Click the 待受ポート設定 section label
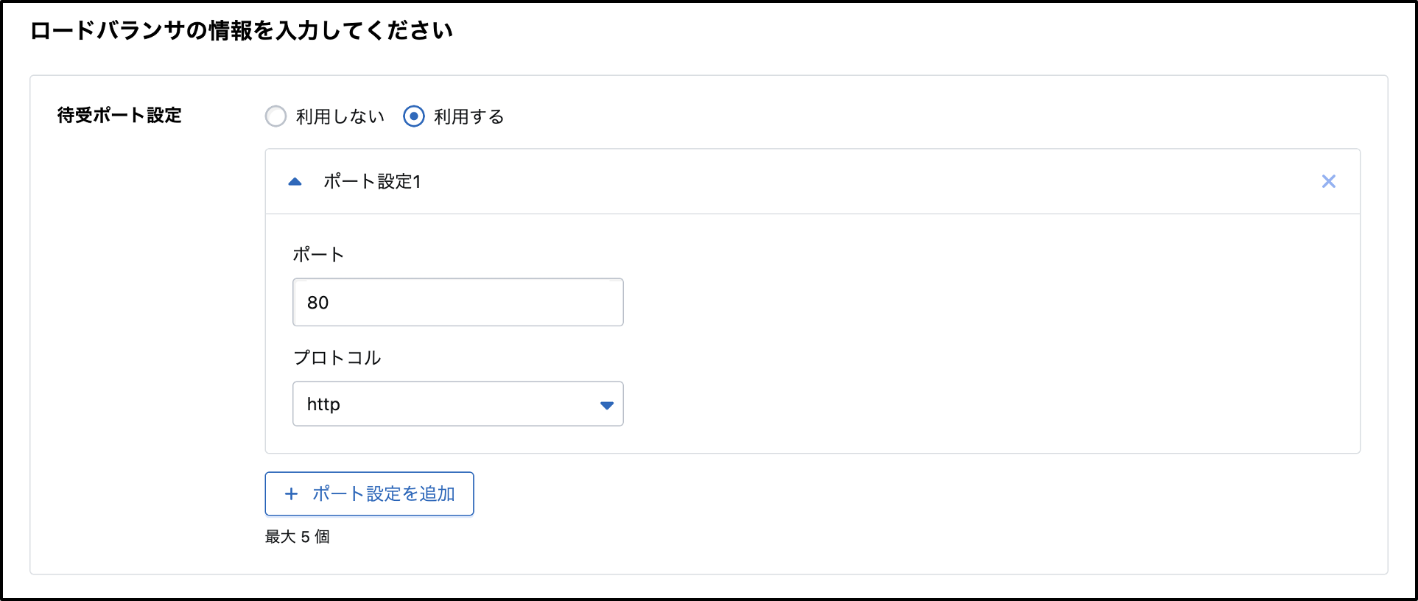The image size is (1418, 601). click(119, 116)
